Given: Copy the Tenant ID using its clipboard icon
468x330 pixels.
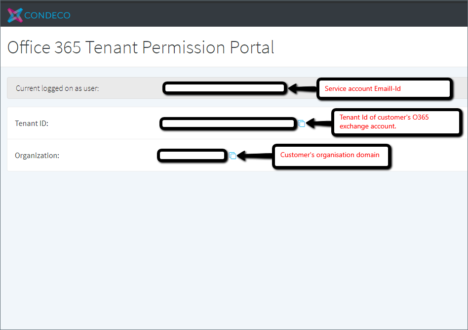Looking at the screenshot, I should (302, 124).
